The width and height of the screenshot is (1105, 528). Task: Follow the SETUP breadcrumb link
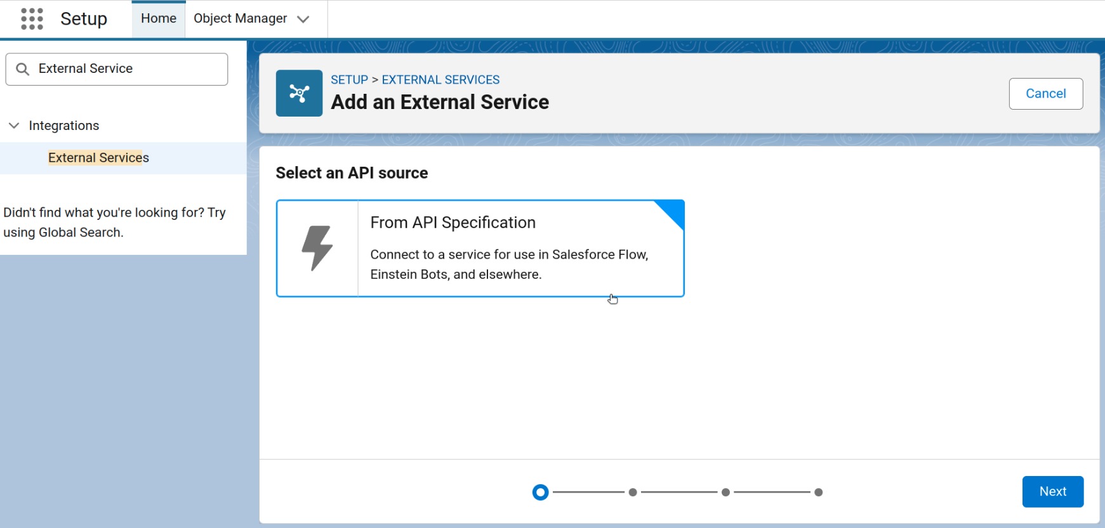349,80
